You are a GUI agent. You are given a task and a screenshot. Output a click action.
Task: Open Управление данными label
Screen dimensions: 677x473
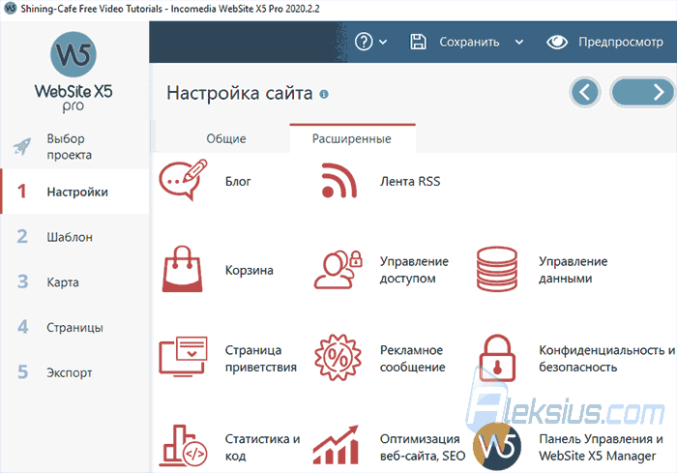[573, 270]
